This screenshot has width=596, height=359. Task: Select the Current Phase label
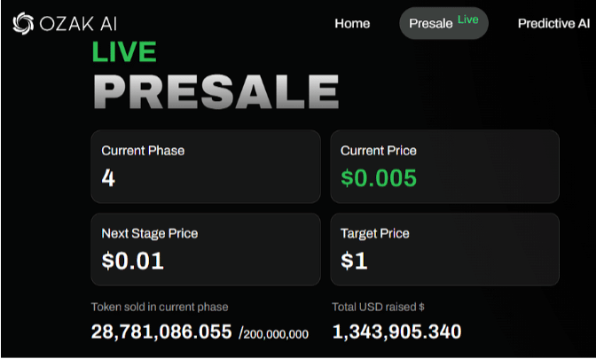click(x=143, y=151)
